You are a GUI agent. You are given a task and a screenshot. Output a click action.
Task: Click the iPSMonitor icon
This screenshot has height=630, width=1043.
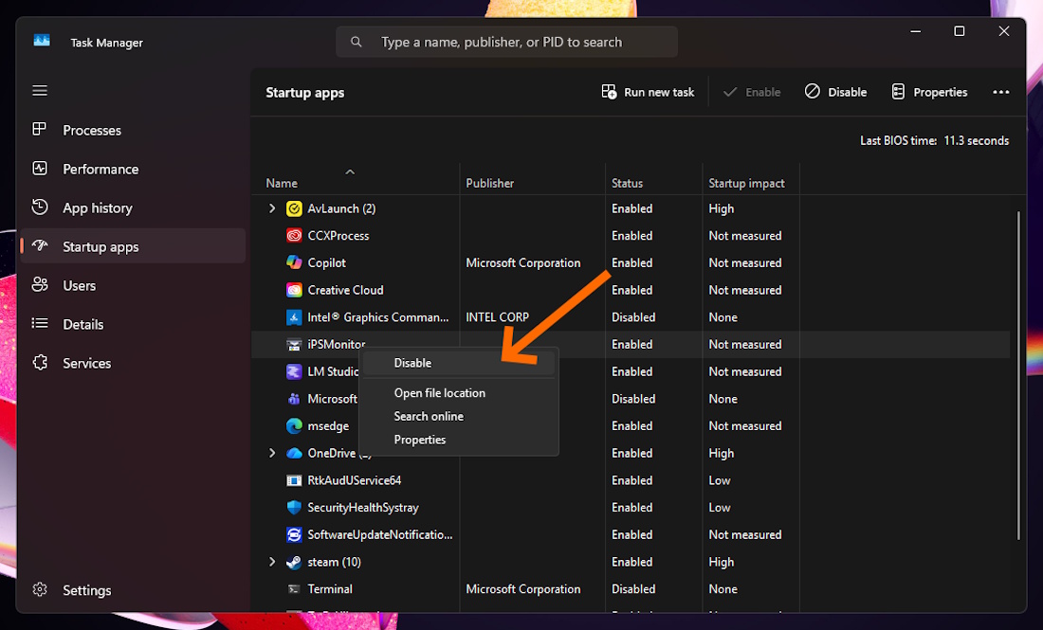coord(294,345)
